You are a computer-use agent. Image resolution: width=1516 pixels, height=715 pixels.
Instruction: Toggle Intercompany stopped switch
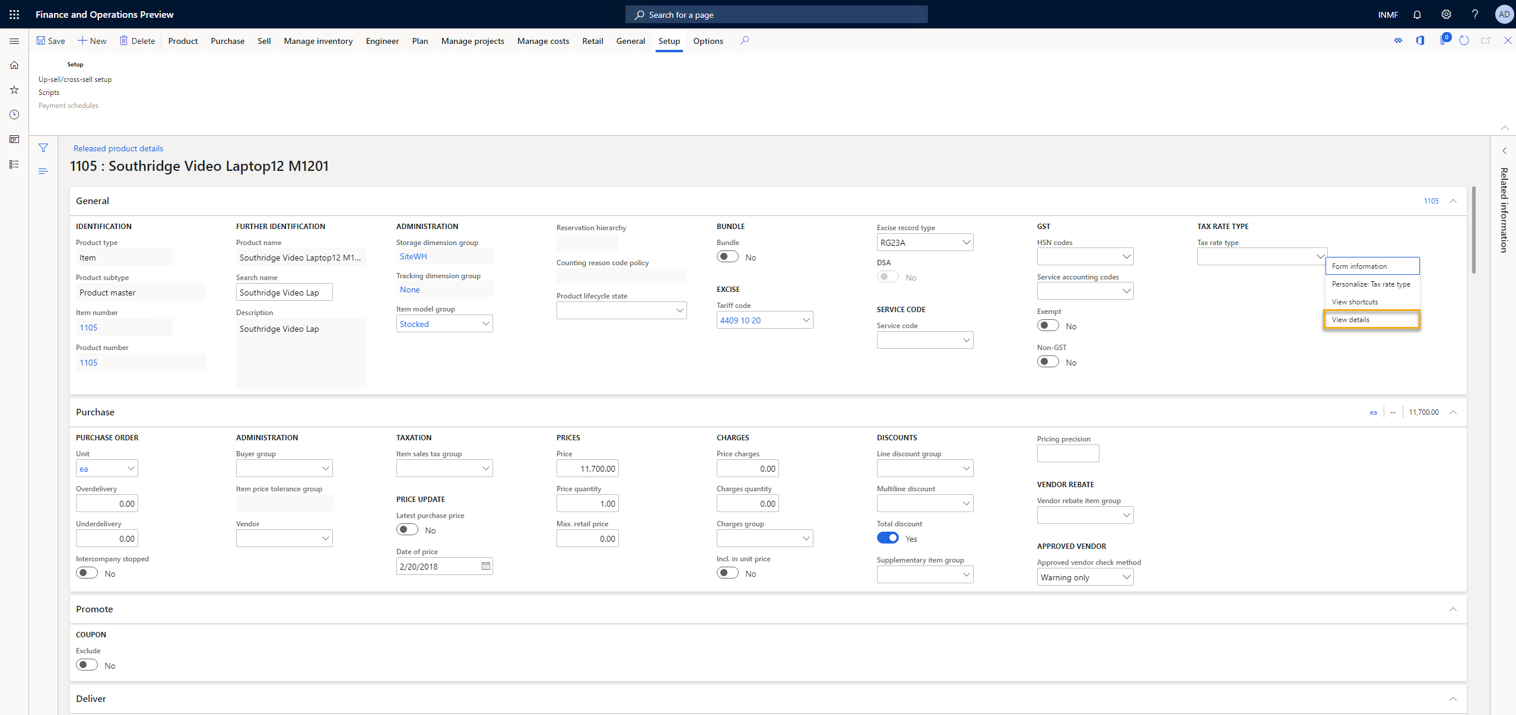(87, 573)
